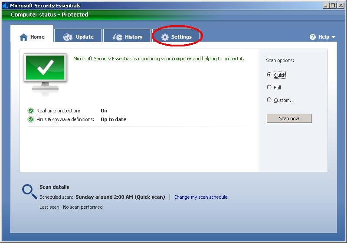Image resolution: width=347 pixels, height=243 pixels.
Task: Click green check beside Virus & spyware definitions
Action: (x=31, y=119)
